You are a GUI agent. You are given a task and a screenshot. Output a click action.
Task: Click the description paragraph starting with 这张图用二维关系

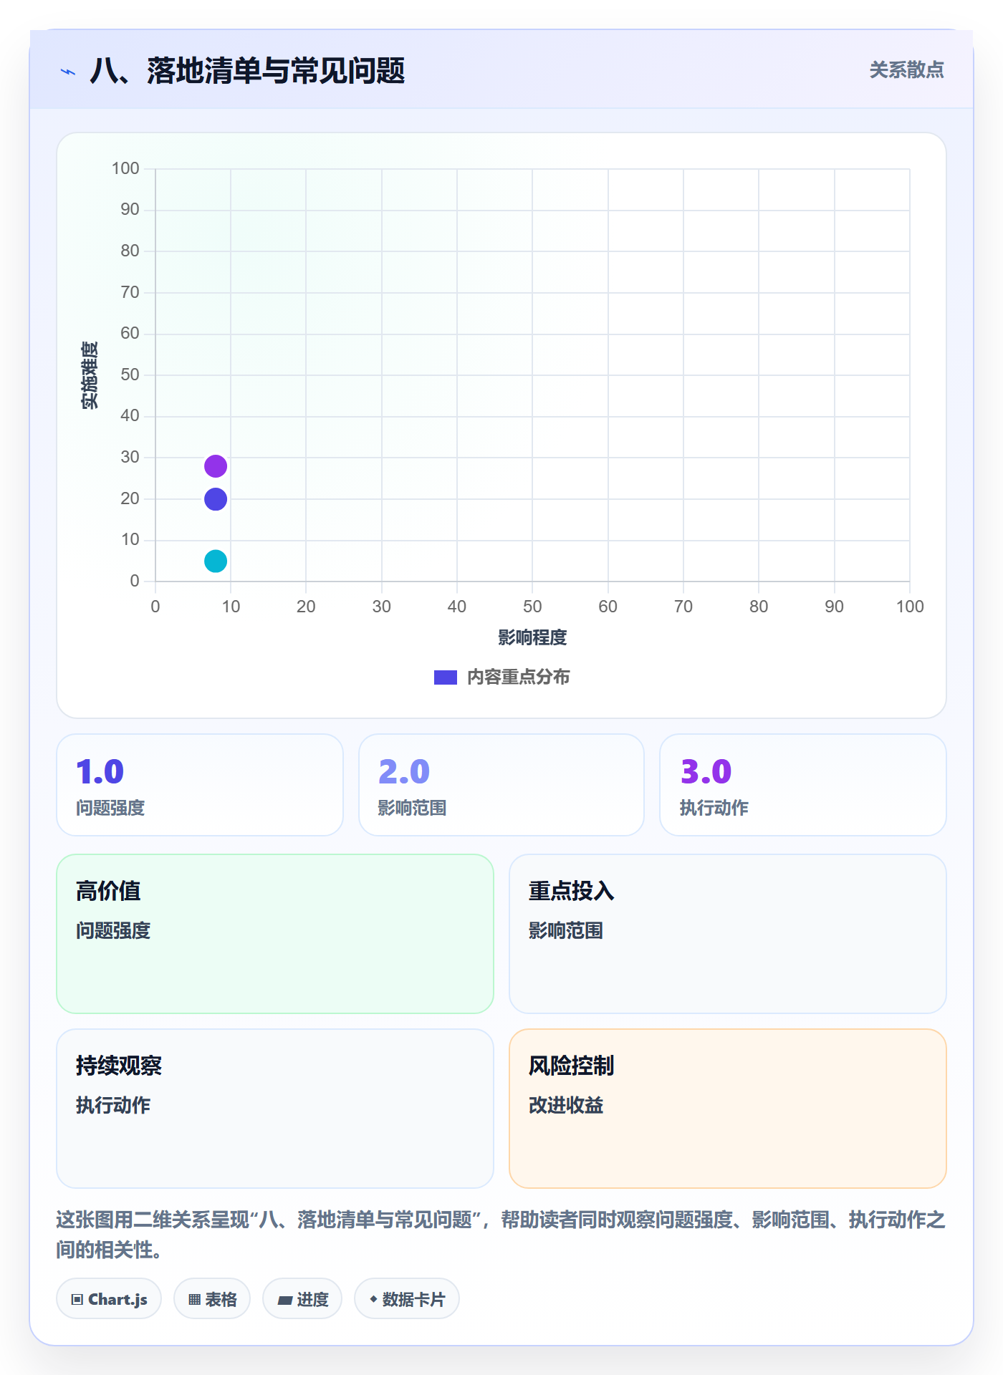tap(501, 1235)
